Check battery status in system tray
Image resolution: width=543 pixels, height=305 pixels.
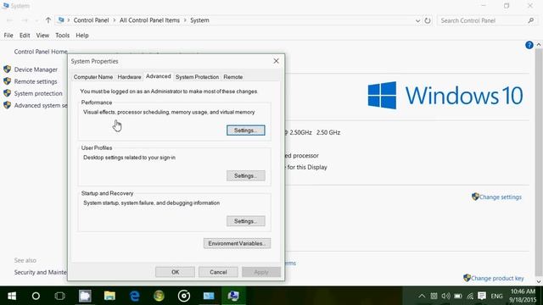coord(458,296)
